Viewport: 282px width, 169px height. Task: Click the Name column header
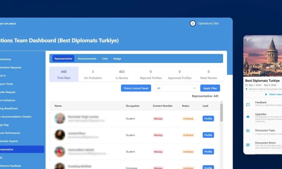tap(58, 106)
